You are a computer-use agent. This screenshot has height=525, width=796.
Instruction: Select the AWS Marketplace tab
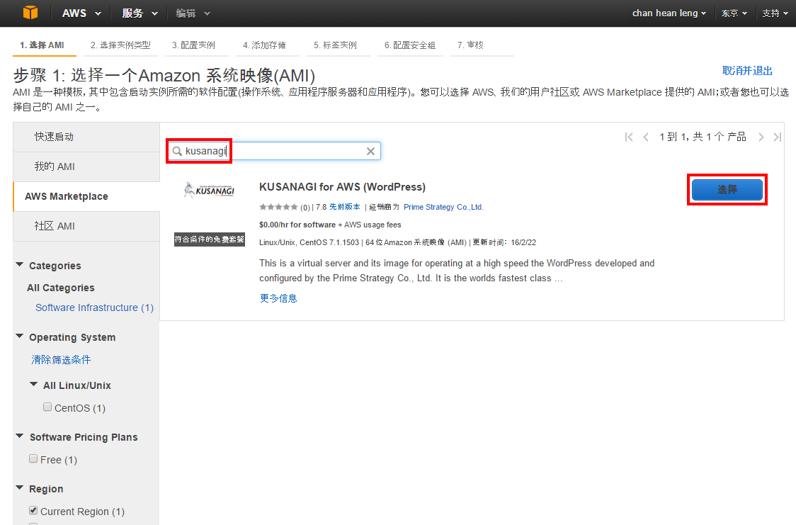point(86,196)
